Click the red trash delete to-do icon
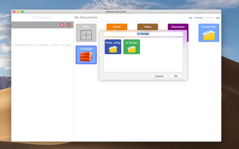This screenshot has width=239, height=149. click(62, 25)
